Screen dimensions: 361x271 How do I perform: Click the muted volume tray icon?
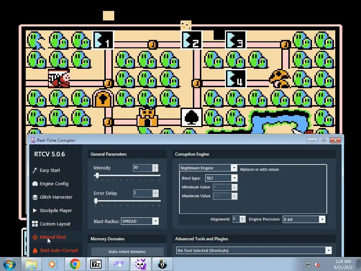coord(317,265)
